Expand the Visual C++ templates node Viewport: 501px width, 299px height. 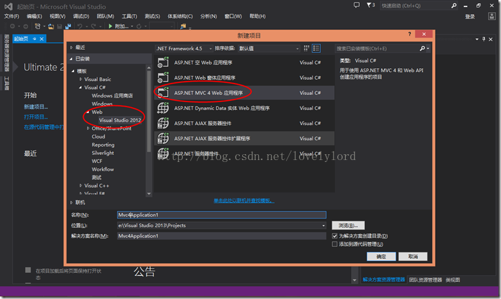click(81, 186)
